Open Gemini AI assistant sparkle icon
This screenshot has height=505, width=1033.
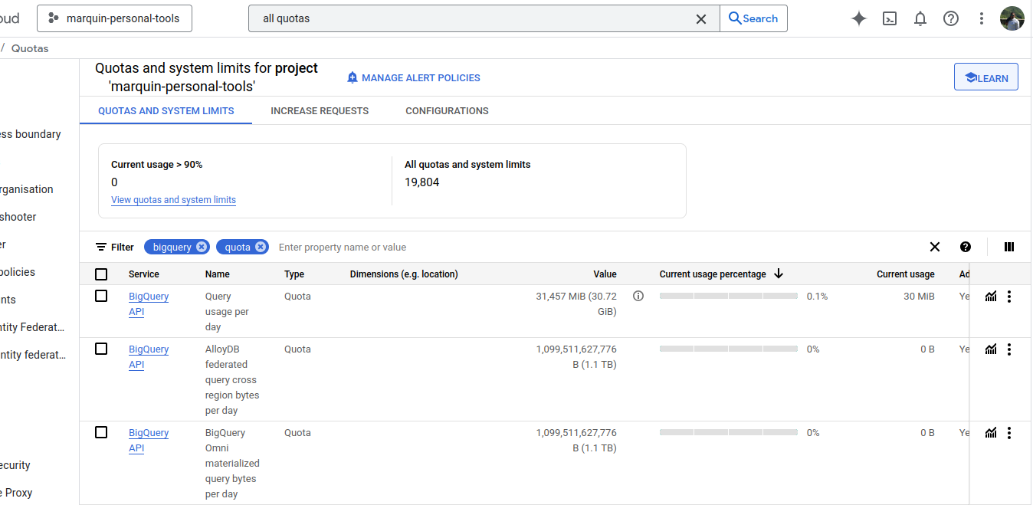[859, 19]
